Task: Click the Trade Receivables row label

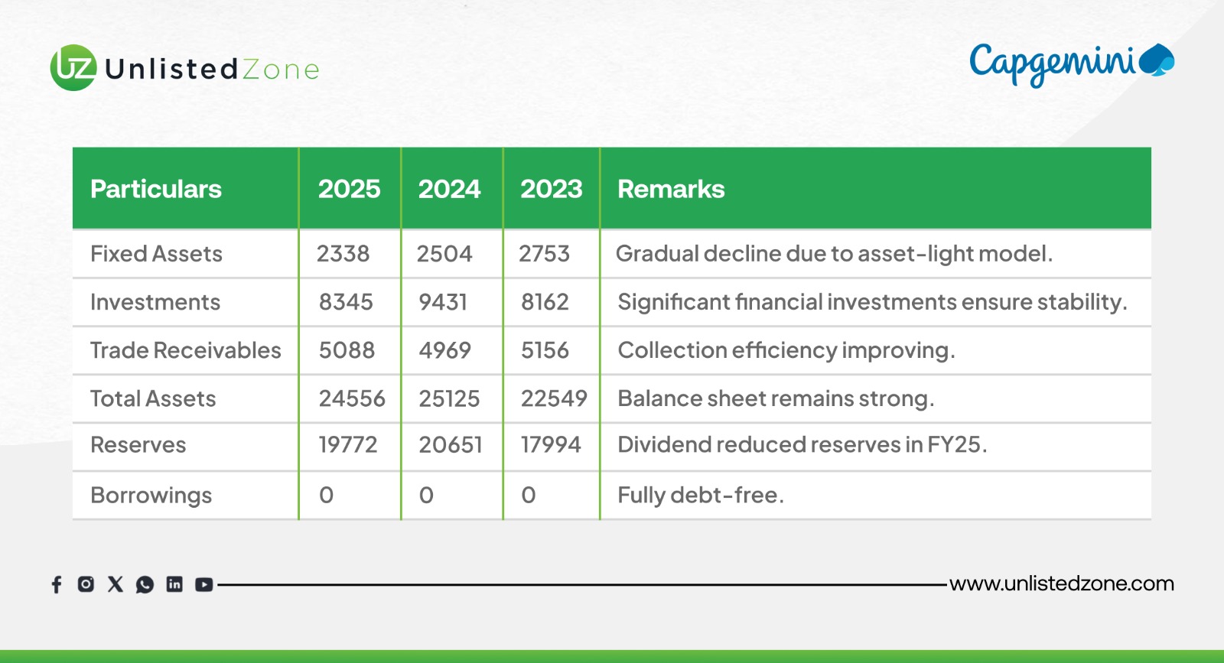Action: (x=185, y=350)
